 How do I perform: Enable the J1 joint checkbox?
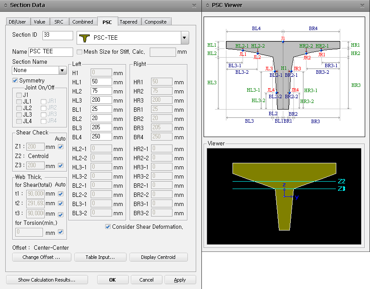(19, 95)
